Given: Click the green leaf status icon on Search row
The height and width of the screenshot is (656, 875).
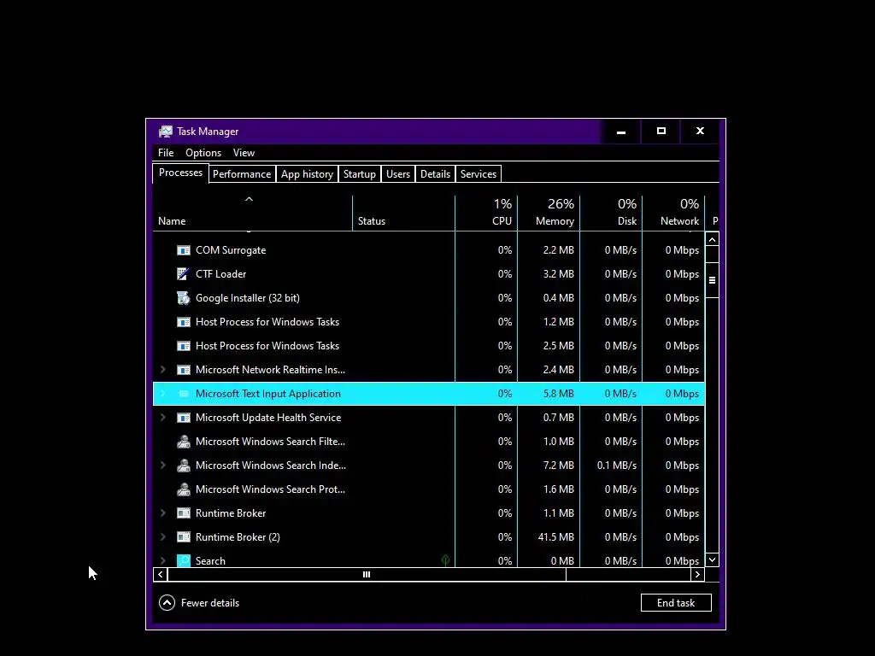Looking at the screenshot, I should click(445, 560).
